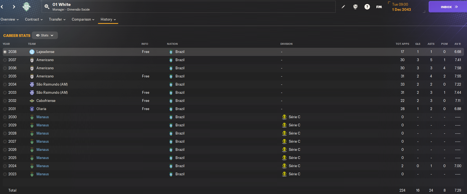
Task: Select the 2032 row radio button
Action: pos(5,101)
